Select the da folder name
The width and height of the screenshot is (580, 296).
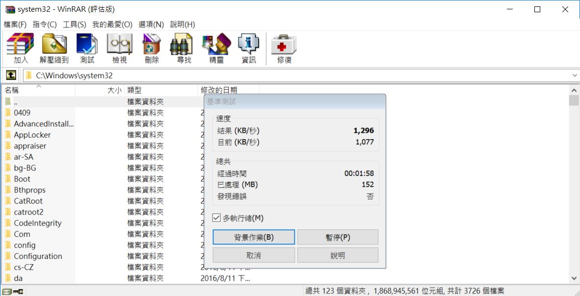[x=18, y=278]
